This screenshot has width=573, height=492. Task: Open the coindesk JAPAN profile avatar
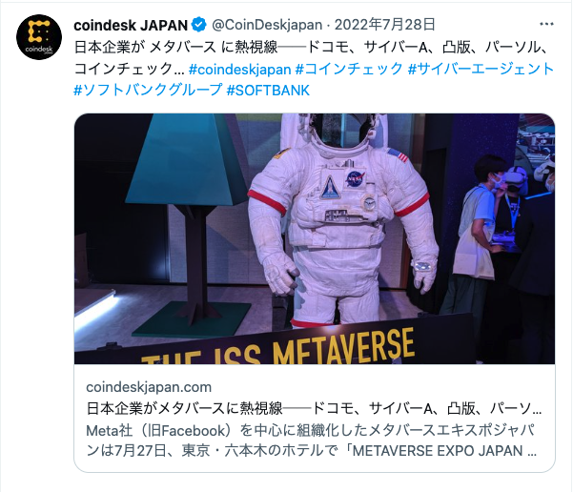click(x=39, y=37)
